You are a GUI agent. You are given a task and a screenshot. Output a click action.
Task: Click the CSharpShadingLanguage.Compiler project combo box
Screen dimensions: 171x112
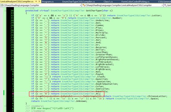[x=41, y=5]
